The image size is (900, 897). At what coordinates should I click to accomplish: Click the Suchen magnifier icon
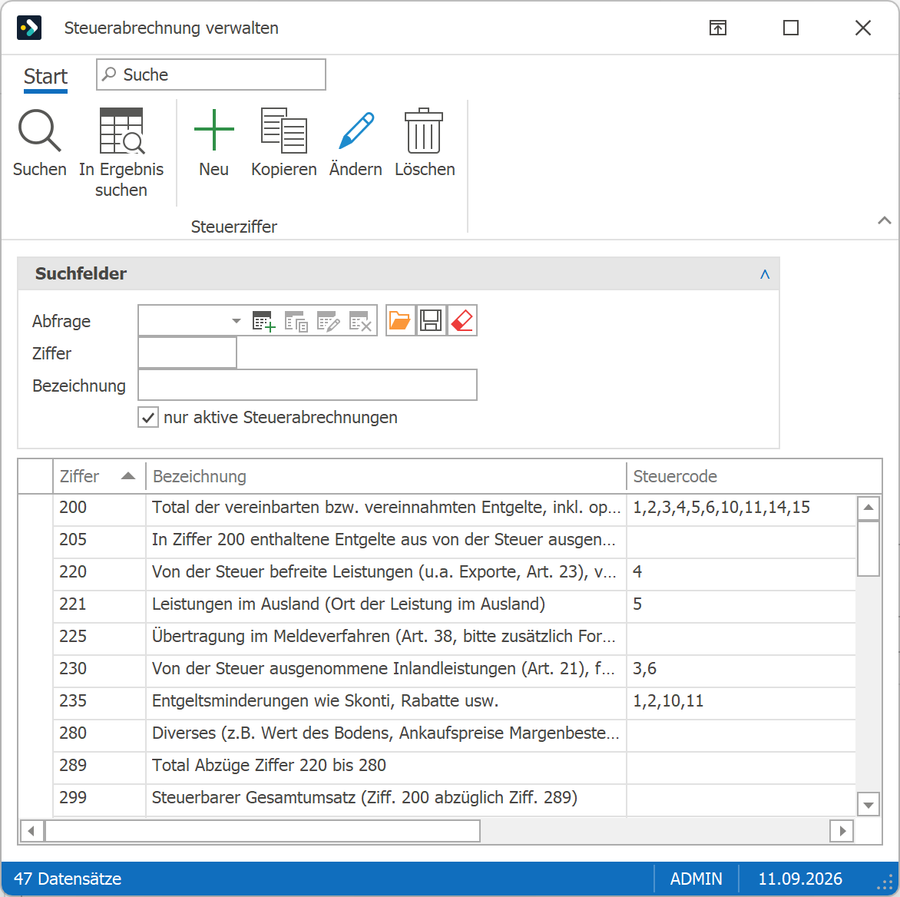click(x=39, y=131)
